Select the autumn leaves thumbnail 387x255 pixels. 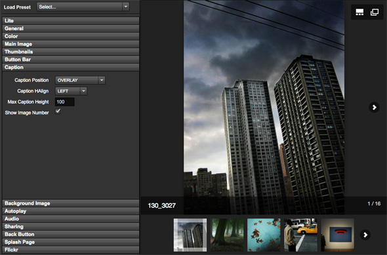coord(264,235)
